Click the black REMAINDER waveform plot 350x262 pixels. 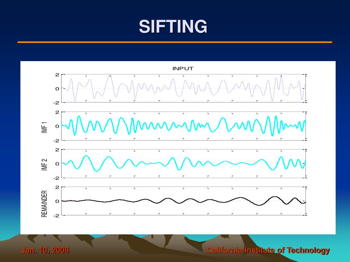184,201
